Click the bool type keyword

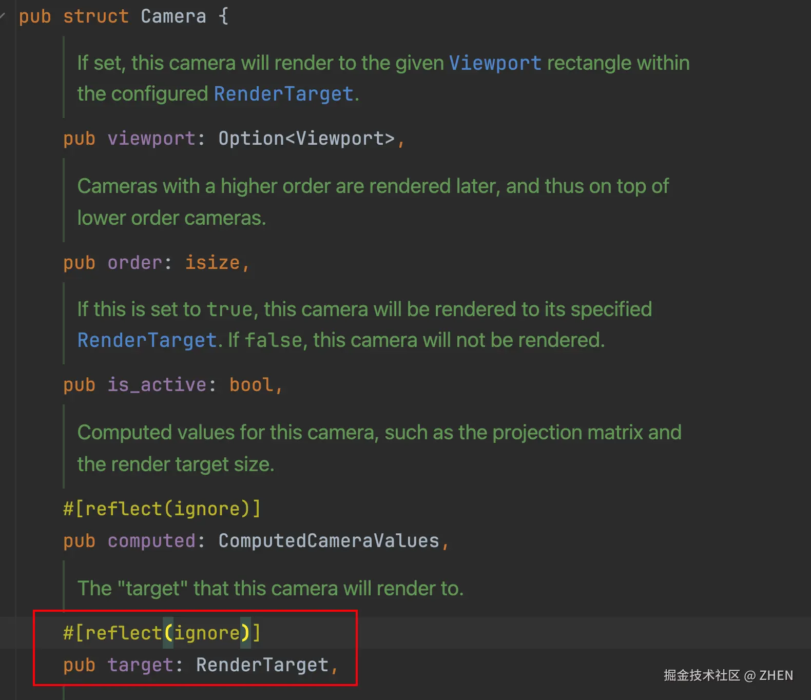tap(251, 385)
